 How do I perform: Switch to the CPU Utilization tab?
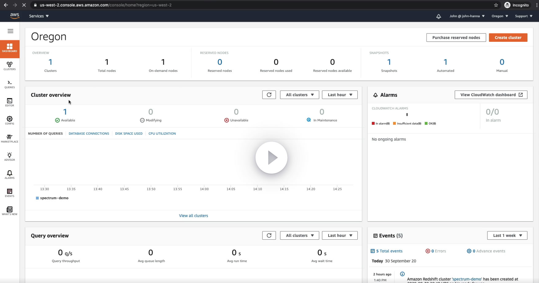[x=162, y=133]
